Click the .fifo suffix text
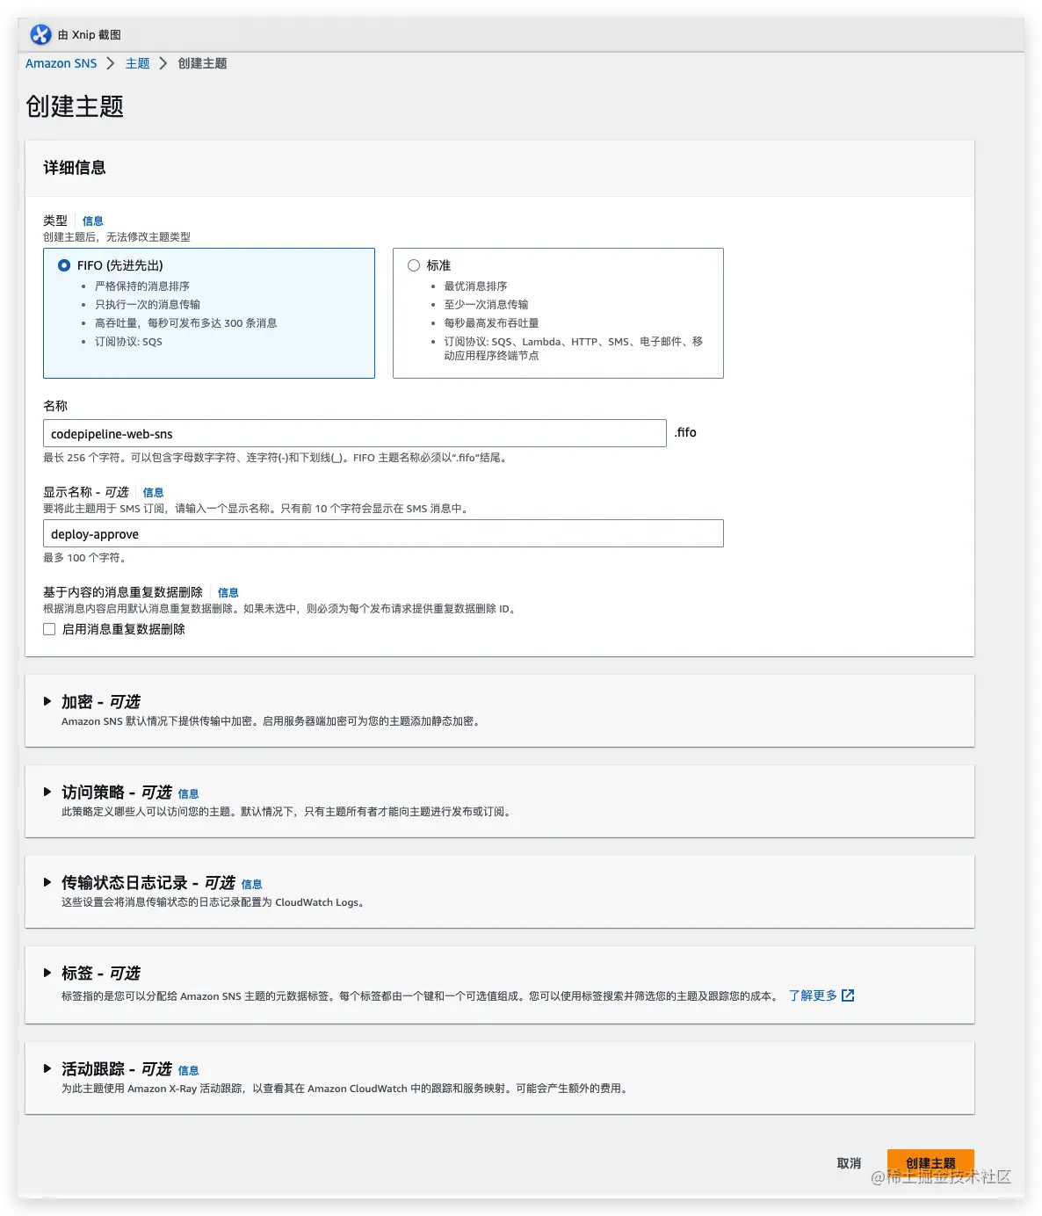The width and height of the screenshot is (1042, 1216). (x=685, y=432)
